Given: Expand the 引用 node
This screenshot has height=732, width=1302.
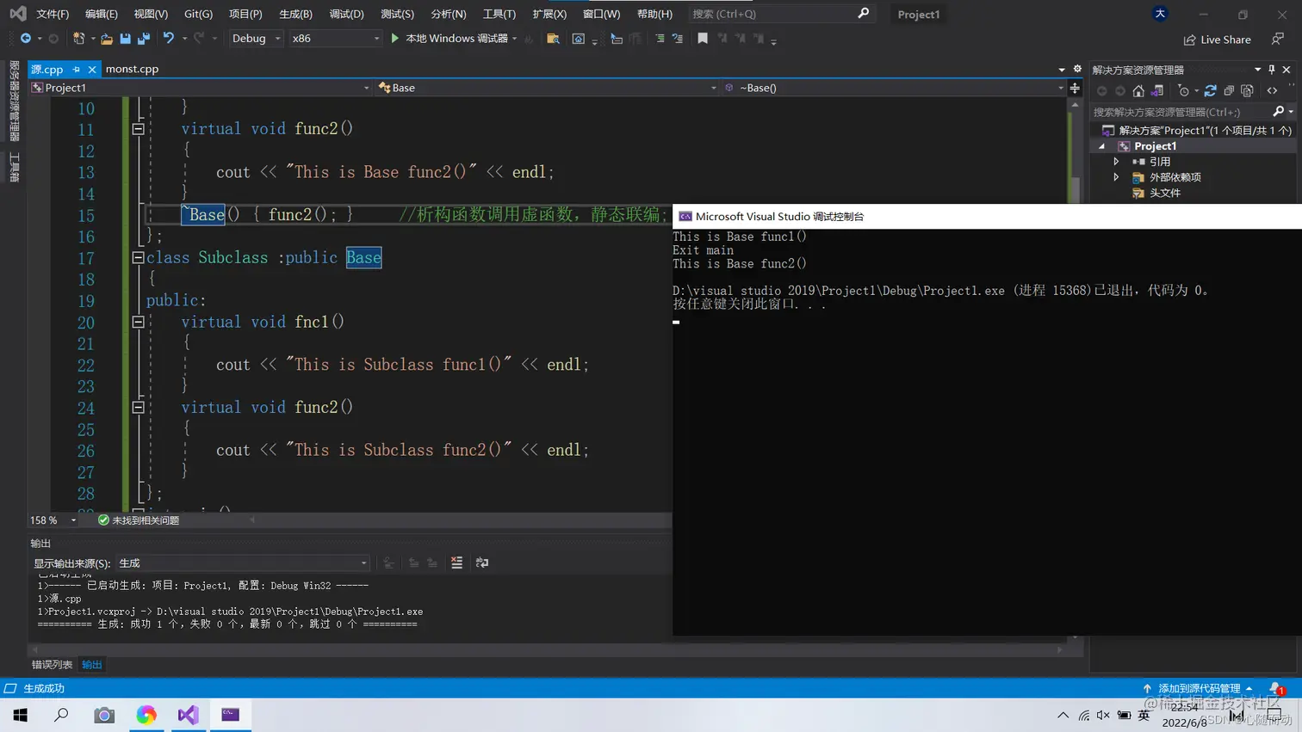Looking at the screenshot, I should [1117, 162].
